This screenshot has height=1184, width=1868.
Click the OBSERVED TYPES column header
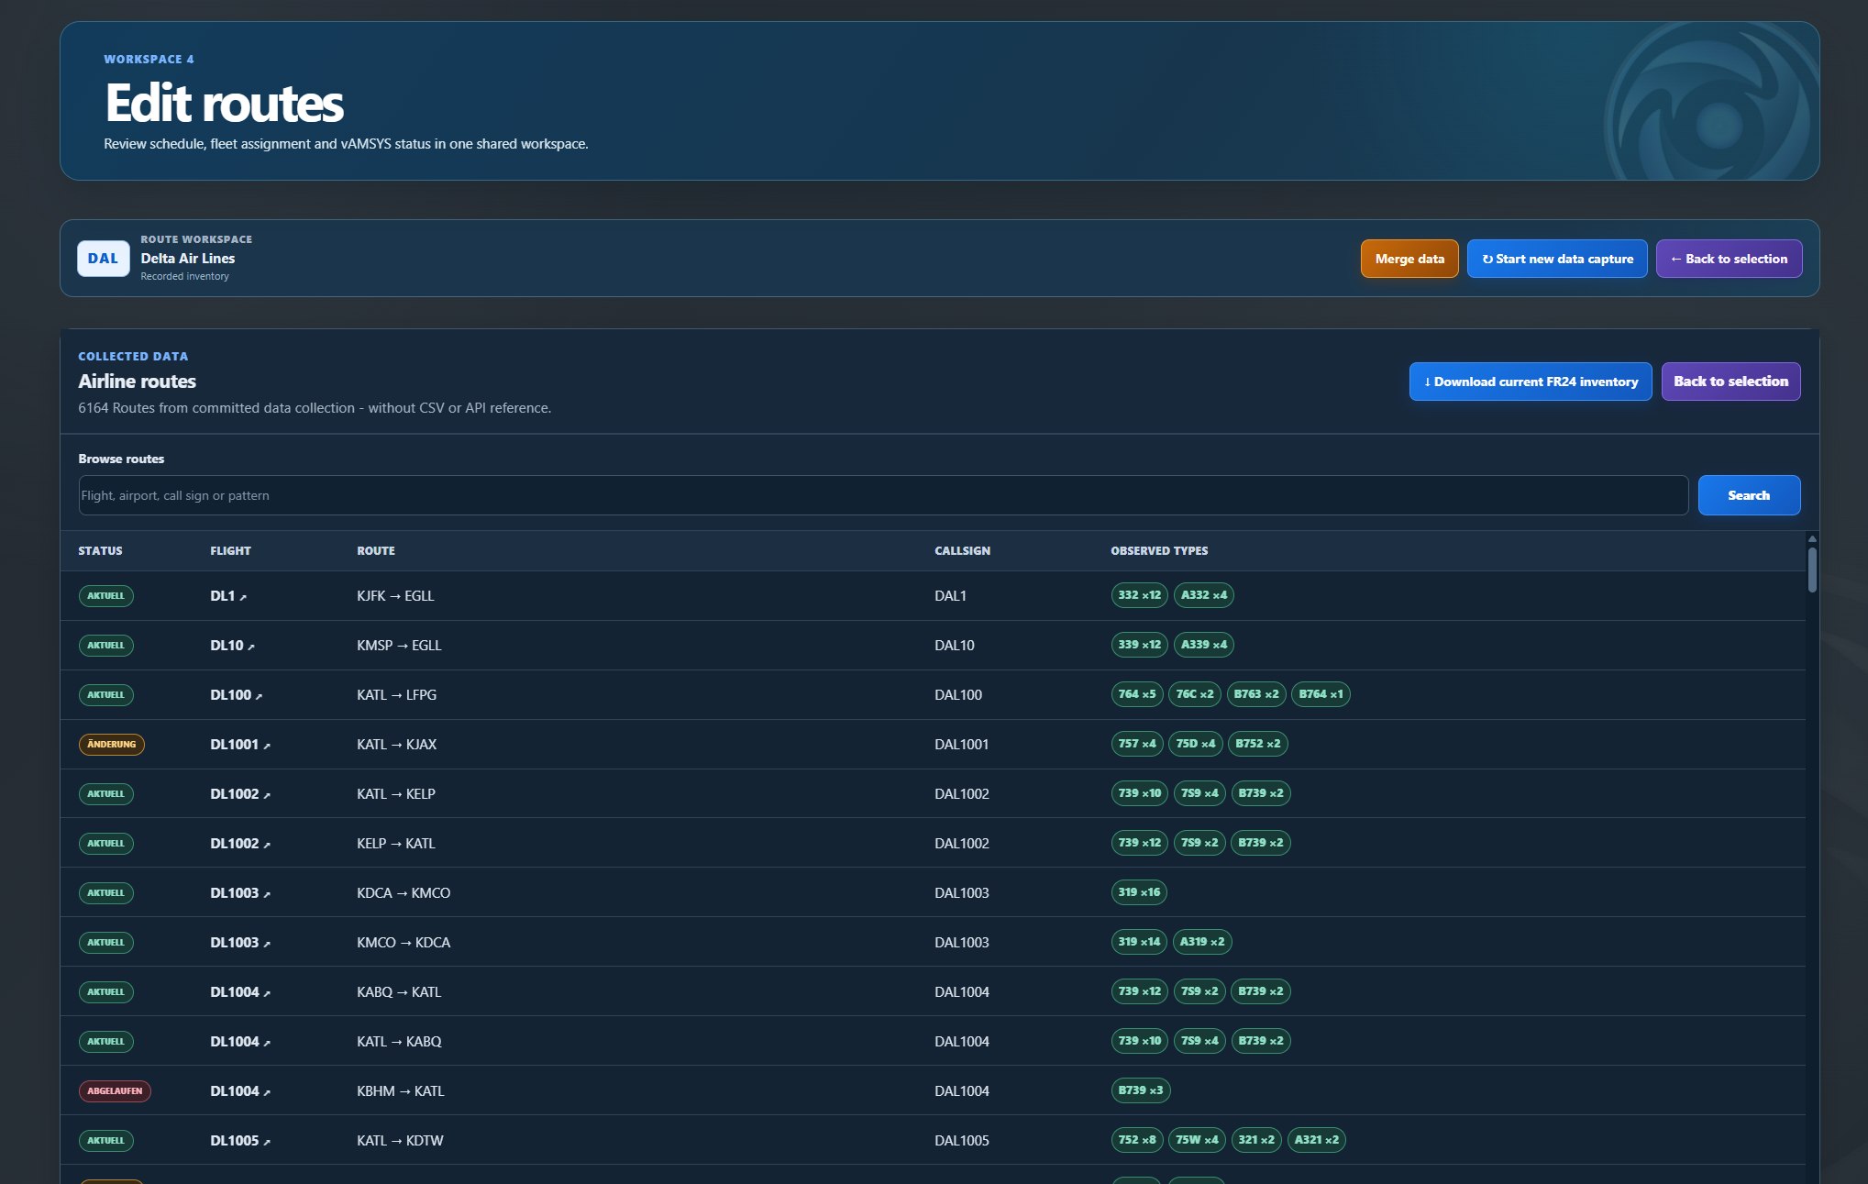[1159, 551]
